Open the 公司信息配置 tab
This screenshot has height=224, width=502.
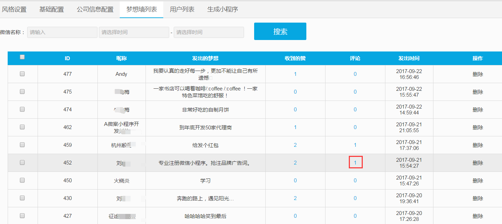(x=95, y=9)
